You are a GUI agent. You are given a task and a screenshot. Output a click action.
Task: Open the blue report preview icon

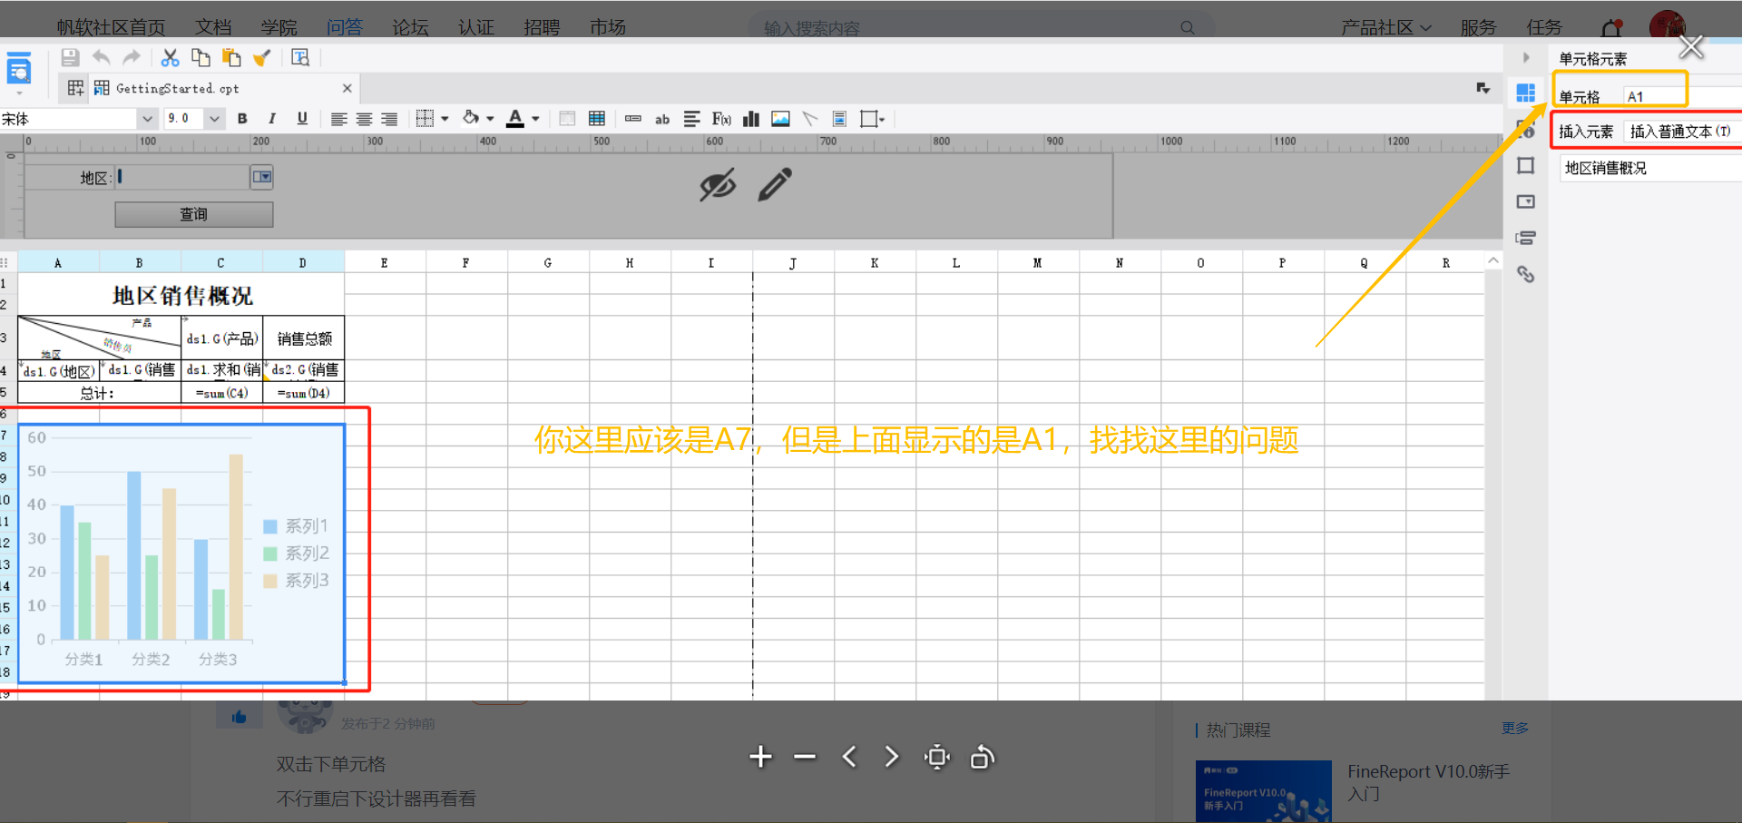point(19,68)
